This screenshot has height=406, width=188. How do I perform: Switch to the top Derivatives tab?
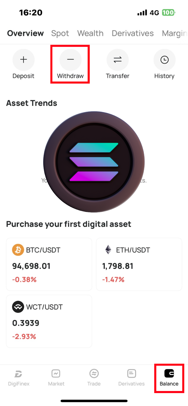(x=133, y=33)
